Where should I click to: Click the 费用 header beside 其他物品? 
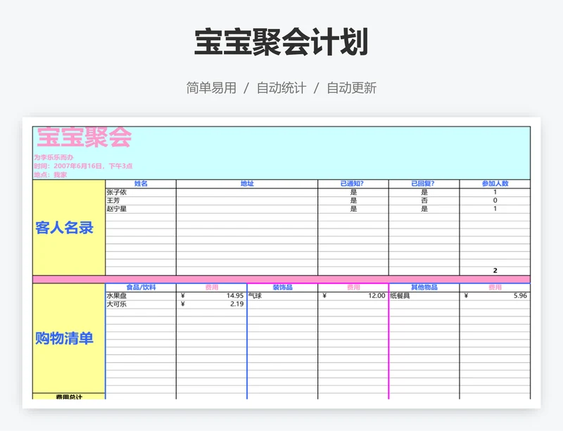tap(495, 288)
